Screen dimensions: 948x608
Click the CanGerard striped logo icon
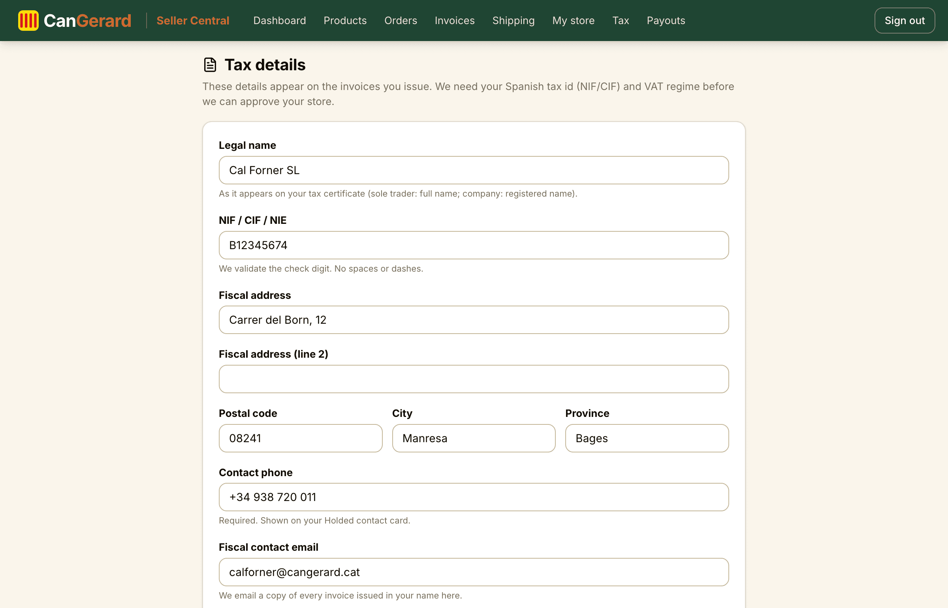(28, 21)
